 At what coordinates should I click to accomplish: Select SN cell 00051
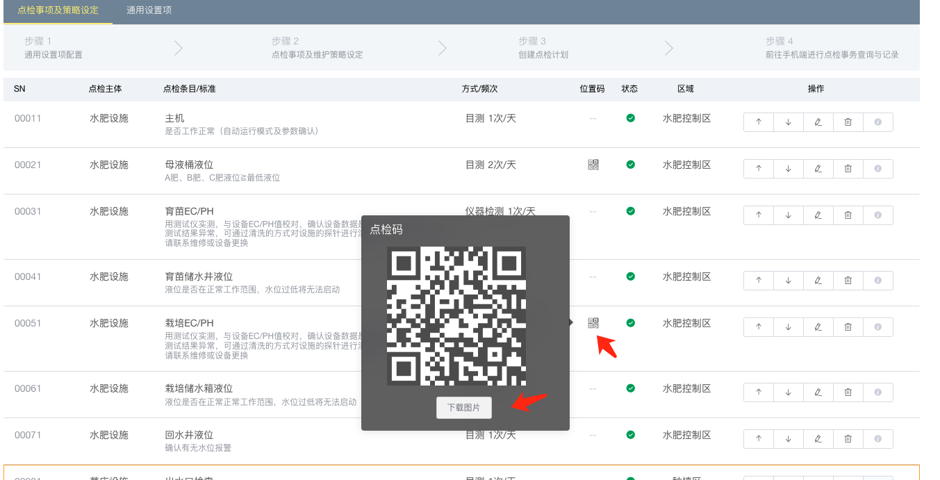coord(28,323)
